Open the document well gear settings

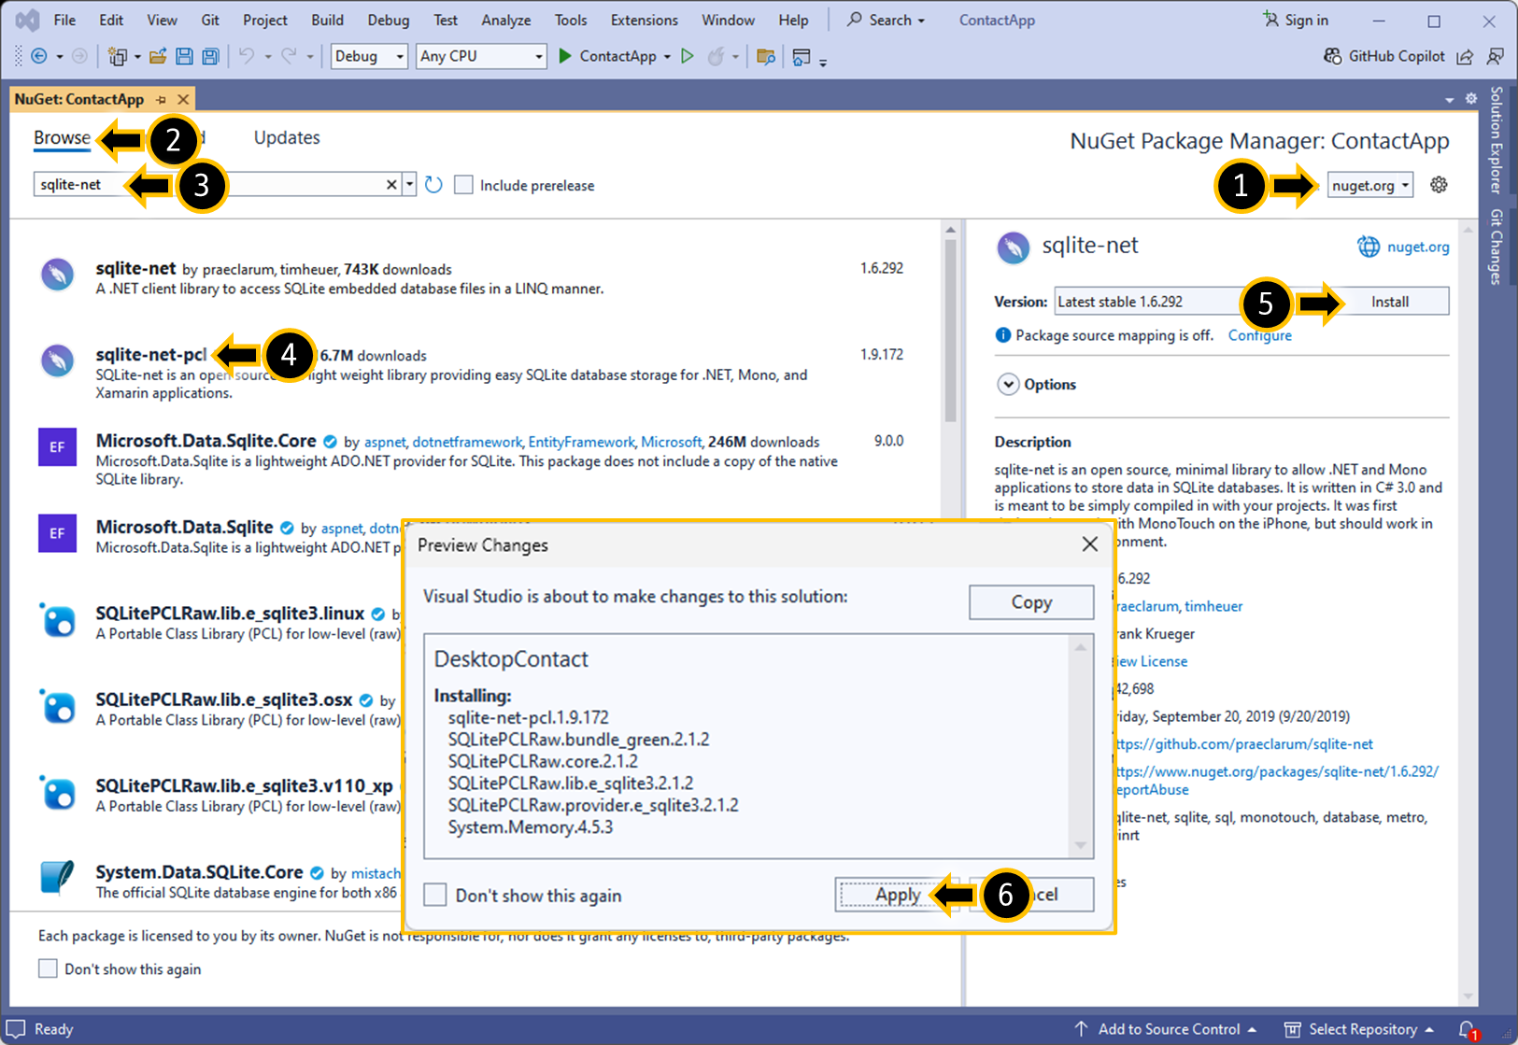1471,99
